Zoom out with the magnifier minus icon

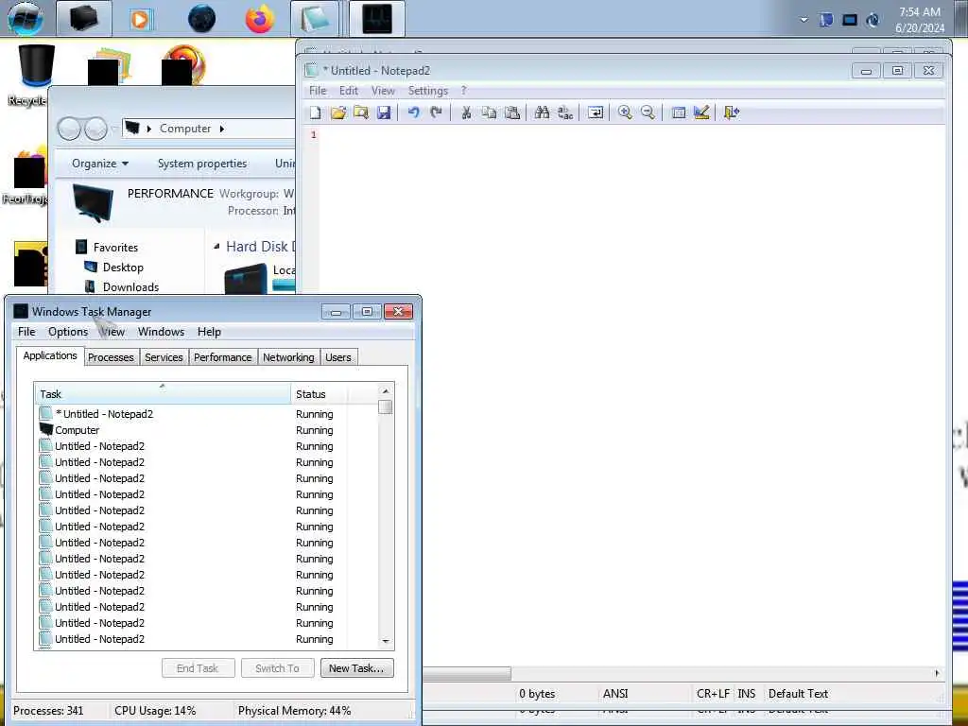click(x=648, y=112)
